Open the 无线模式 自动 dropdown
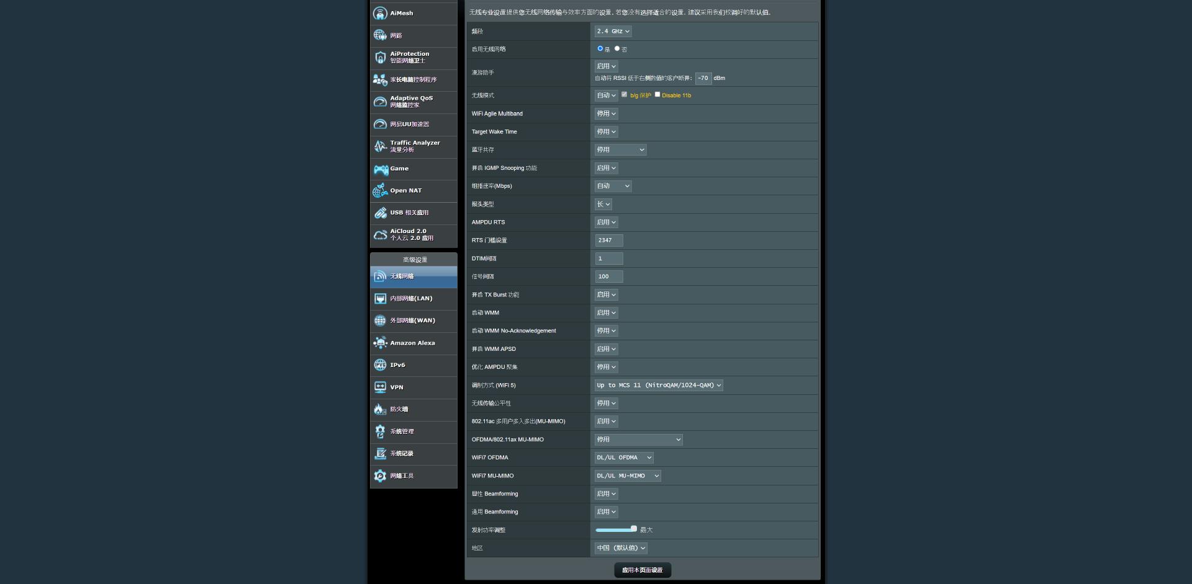 (607, 95)
